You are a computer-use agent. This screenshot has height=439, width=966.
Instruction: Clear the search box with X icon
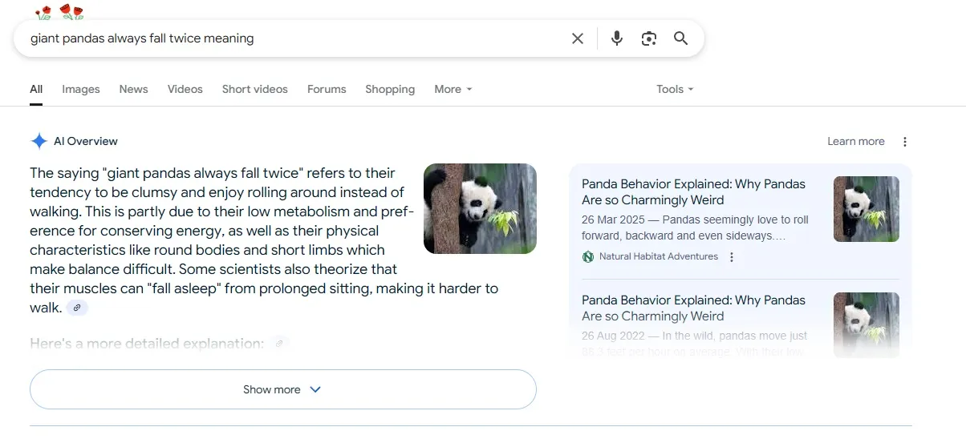pos(577,38)
